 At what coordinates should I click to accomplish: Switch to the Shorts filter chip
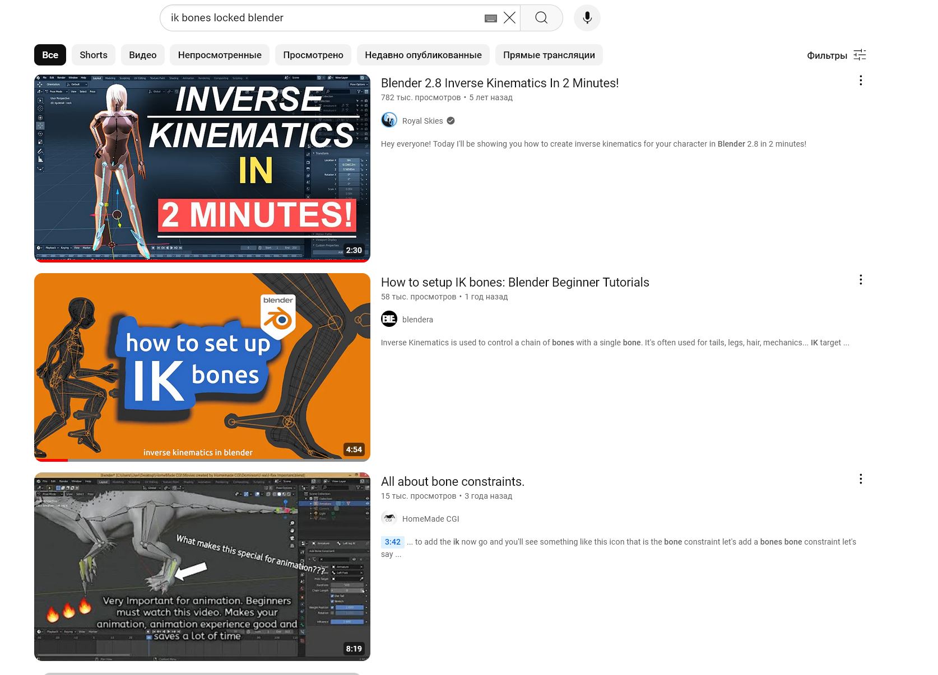pos(94,55)
